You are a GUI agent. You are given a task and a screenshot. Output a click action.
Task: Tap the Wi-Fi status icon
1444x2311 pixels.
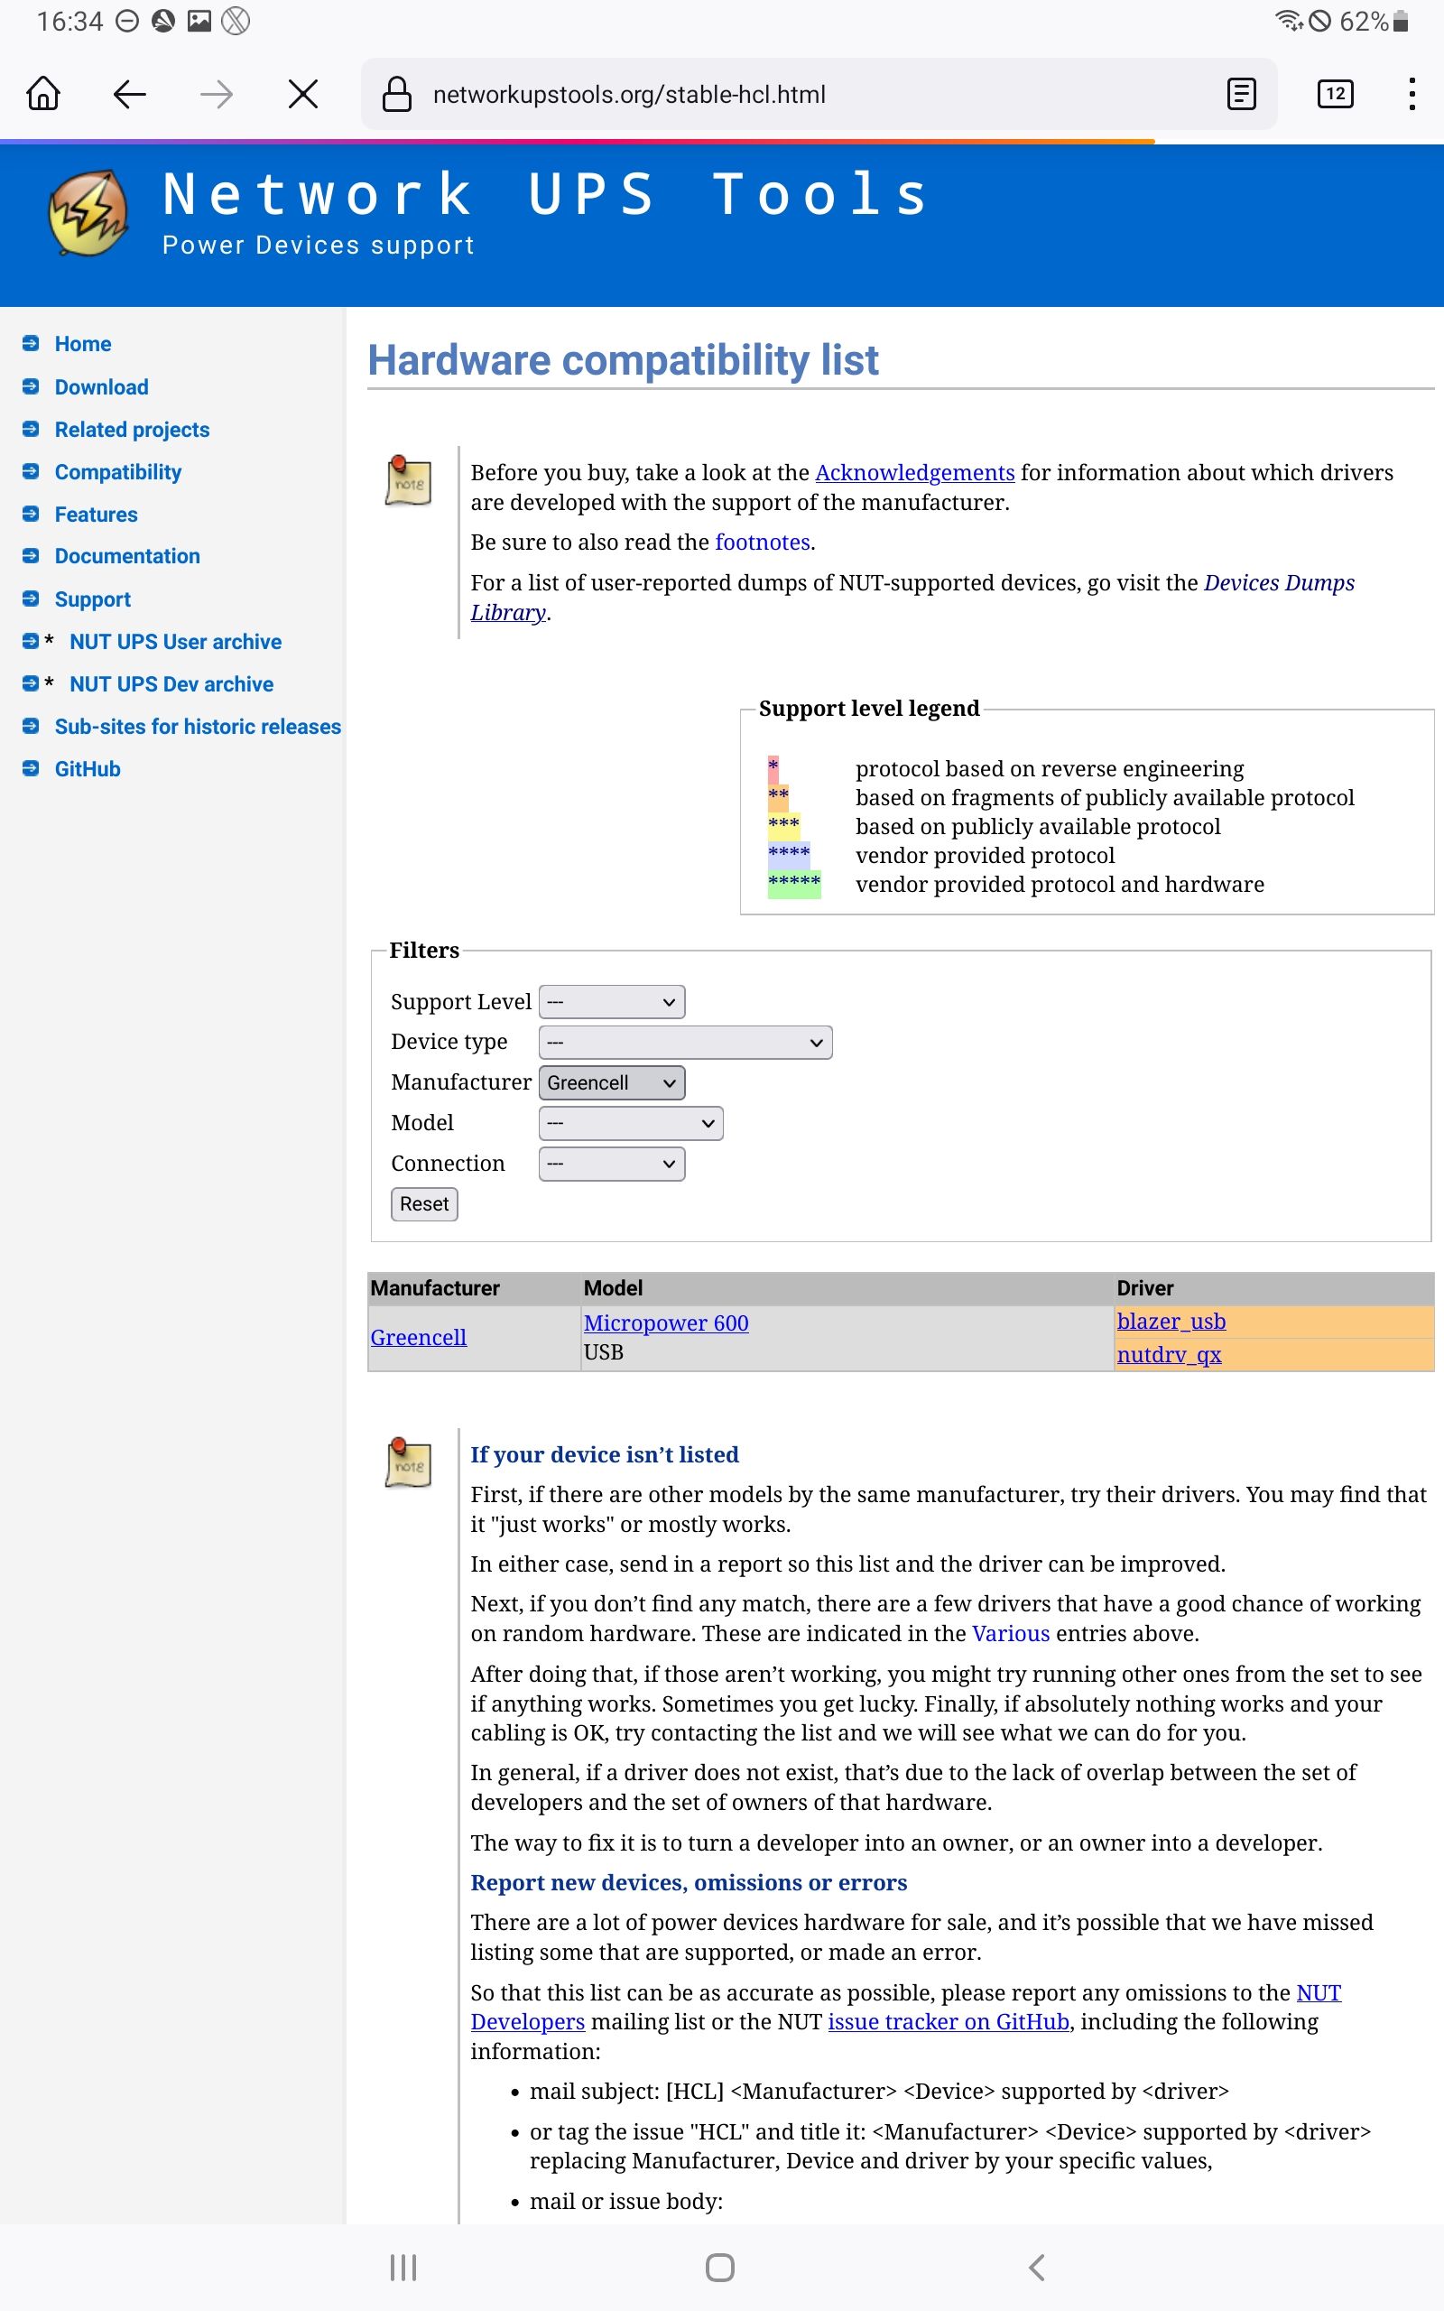1289,20
